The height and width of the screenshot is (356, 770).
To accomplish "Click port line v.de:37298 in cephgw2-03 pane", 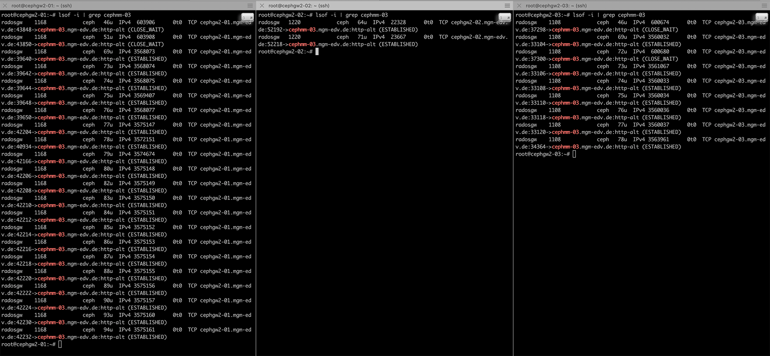I will point(597,30).
